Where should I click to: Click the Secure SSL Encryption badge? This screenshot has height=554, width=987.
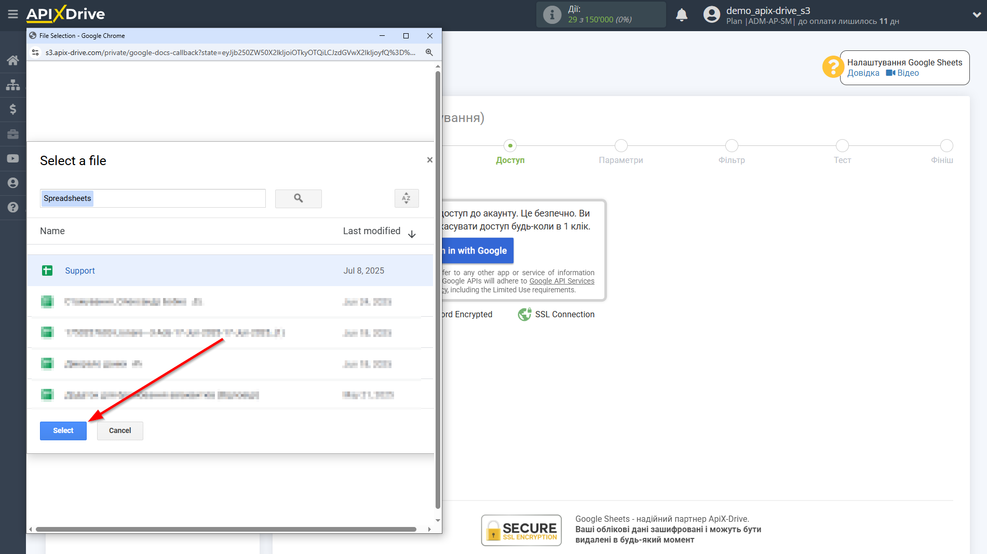tap(521, 530)
